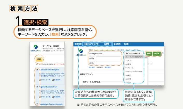The height and width of the screenshot is (109, 183).
Task: Open the 詳細情報 link under Business Source Complete
Action: point(57,80)
